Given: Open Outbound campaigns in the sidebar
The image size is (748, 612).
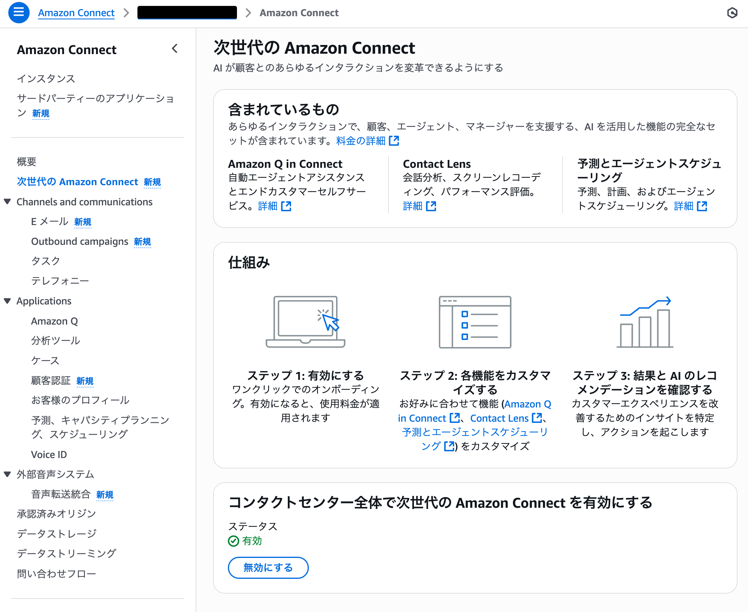Looking at the screenshot, I should tap(80, 241).
